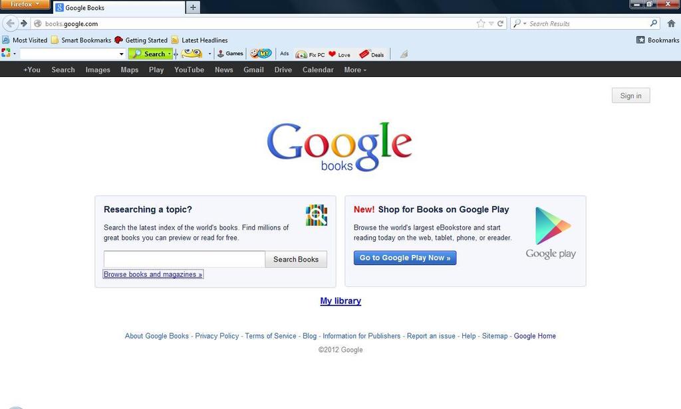Click the magnifier go icon in search bar
The width and height of the screenshot is (681, 409).
[x=654, y=23]
